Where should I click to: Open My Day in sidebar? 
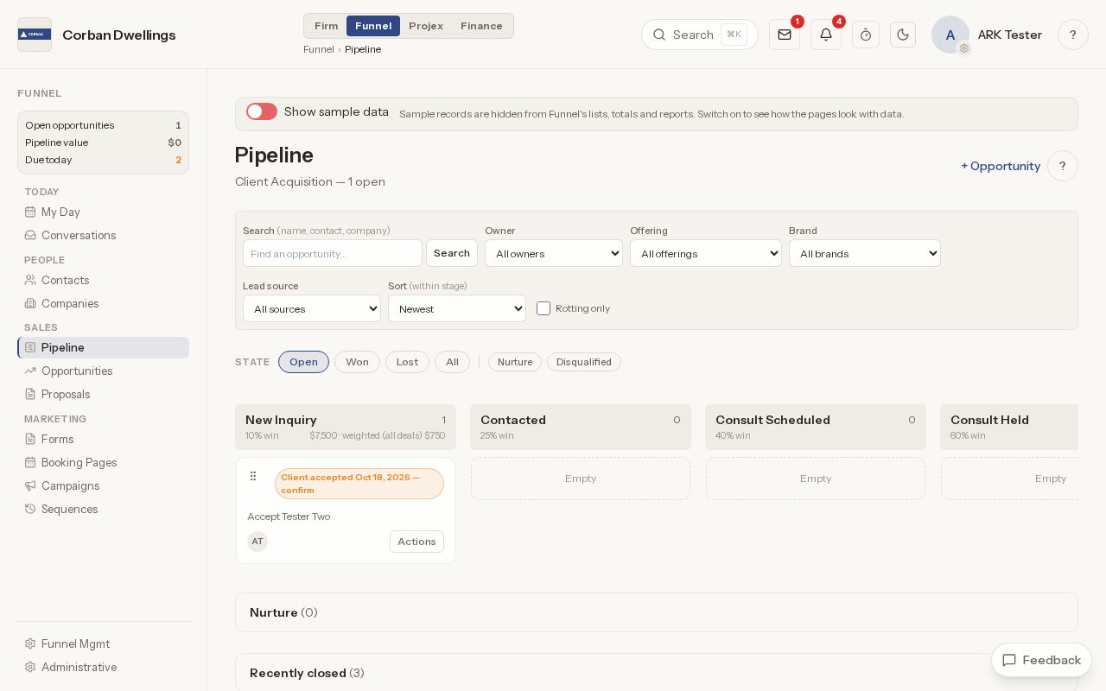pos(103,212)
